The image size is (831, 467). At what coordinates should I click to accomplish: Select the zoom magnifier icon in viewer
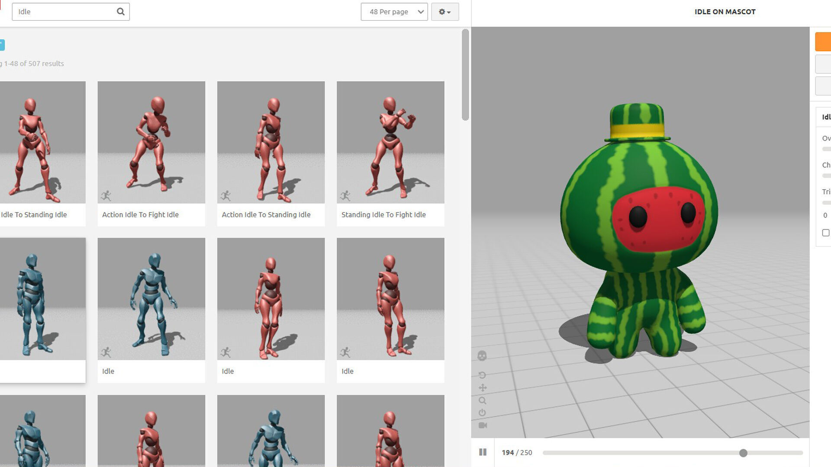(482, 400)
